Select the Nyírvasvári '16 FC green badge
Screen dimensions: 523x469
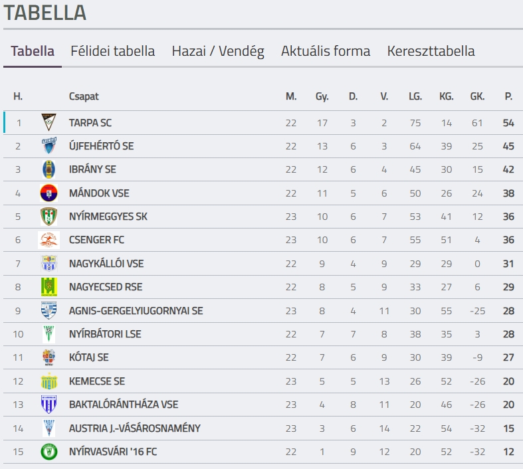coord(49,452)
